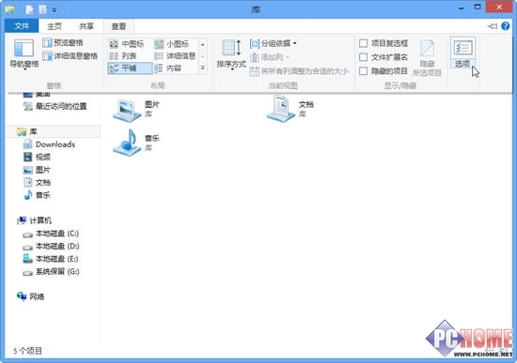
Task: Expand the layout gallery more arrow
Action: click(x=203, y=68)
